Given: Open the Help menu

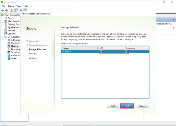Looking at the screenshot, I should 26,6.
